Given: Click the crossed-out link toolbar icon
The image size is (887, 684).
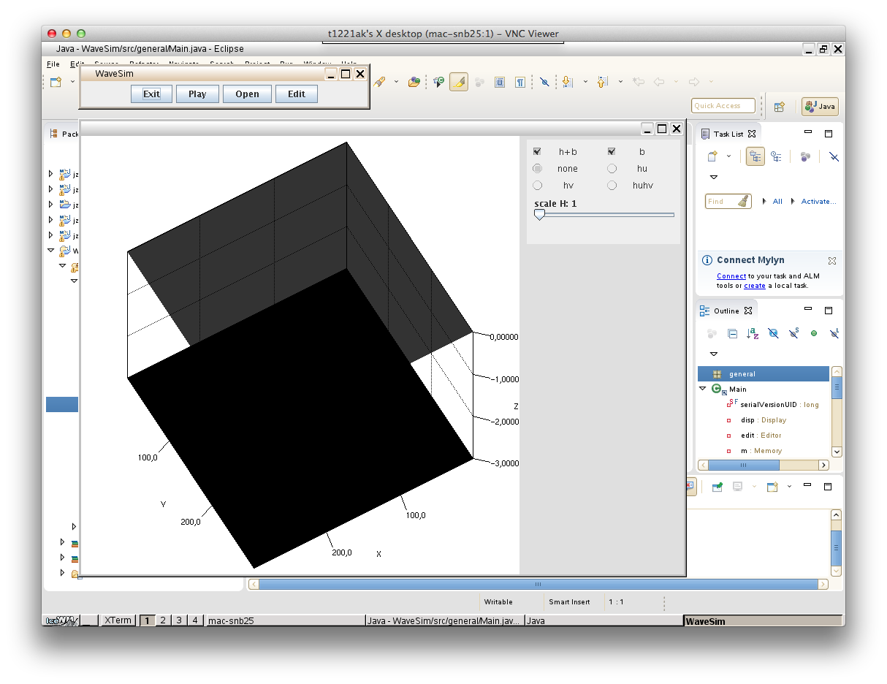Looking at the screenshot, I should coord(544,82).
